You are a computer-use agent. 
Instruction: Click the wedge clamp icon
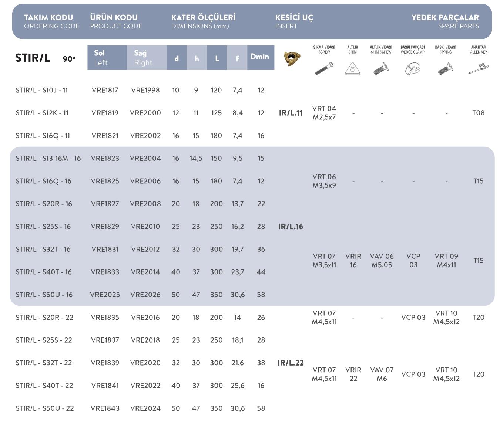[x=412, y=69]
